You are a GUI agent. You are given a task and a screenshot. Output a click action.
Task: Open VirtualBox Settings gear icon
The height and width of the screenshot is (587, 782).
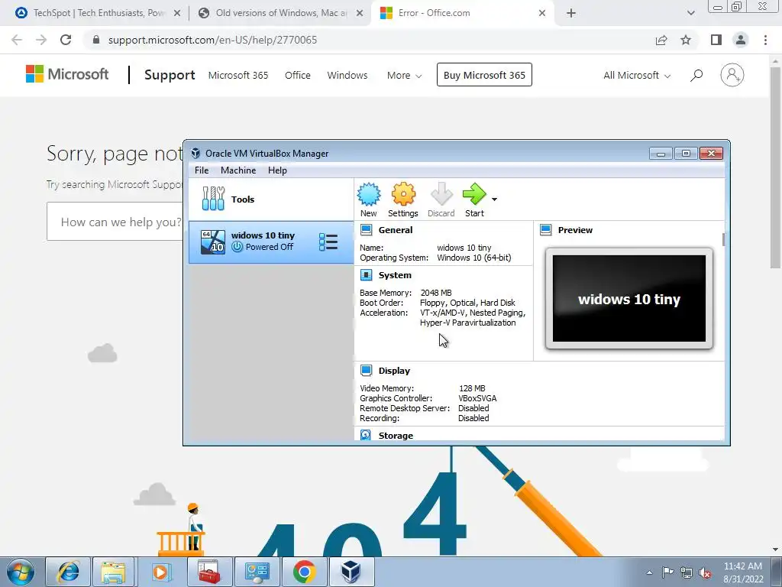[x=403, y=194]
